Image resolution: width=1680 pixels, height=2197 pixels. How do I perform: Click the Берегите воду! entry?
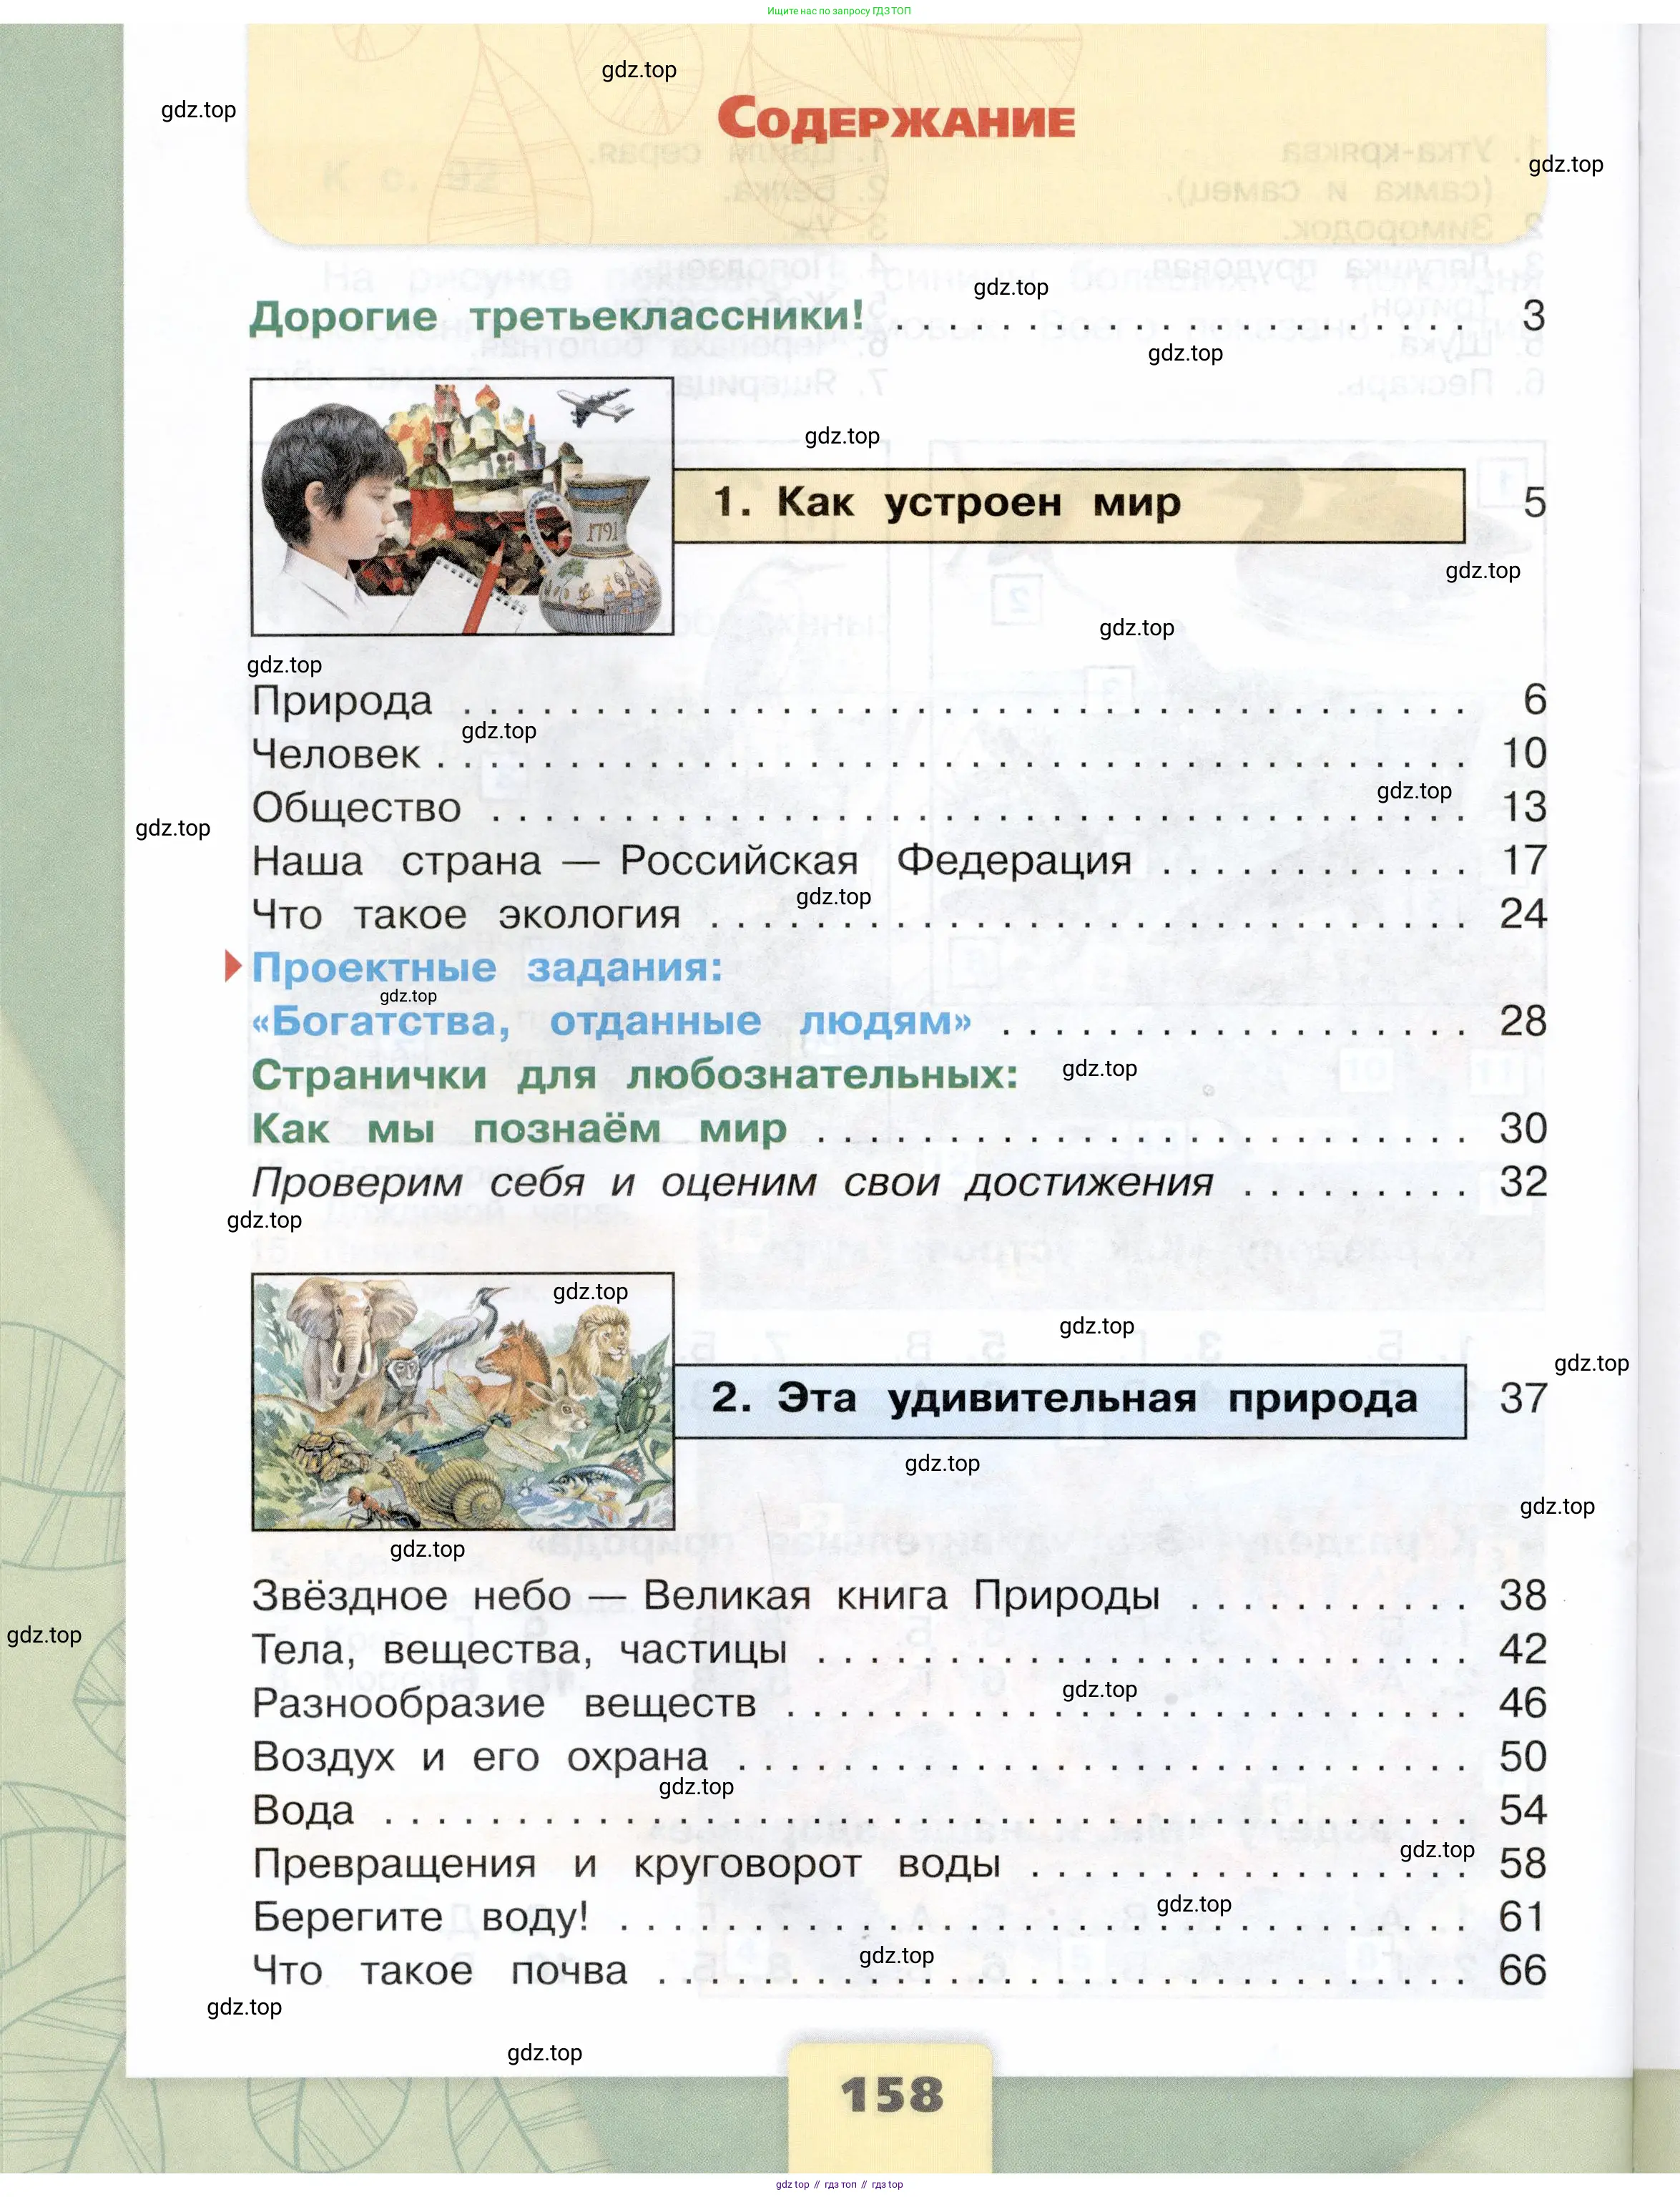420,1918
